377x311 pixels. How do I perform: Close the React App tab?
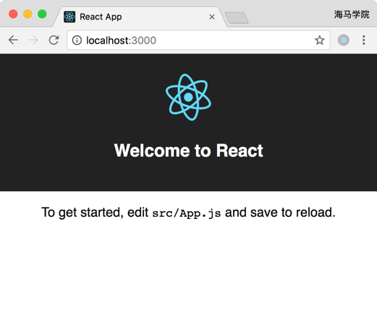[212, 17]
